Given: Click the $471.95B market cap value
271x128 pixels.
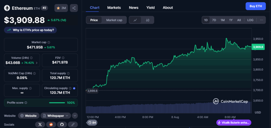Looking at the screenshot, I should tap(35, 47).
